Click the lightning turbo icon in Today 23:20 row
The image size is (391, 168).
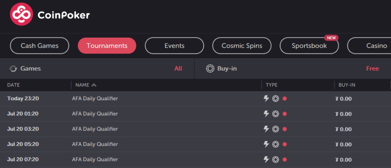266,98
